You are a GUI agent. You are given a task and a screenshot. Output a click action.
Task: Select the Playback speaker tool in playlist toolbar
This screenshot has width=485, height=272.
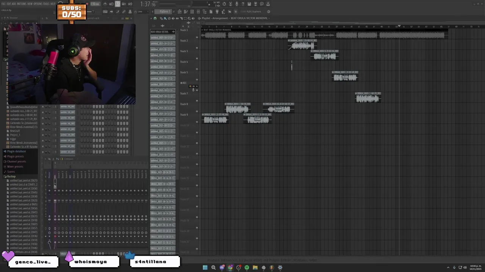193,19
